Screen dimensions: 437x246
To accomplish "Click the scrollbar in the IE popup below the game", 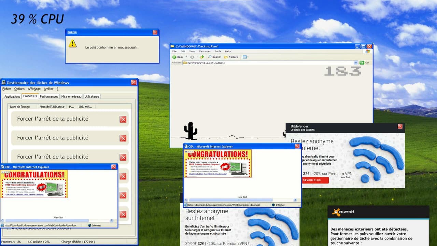I will coord(231,200).
